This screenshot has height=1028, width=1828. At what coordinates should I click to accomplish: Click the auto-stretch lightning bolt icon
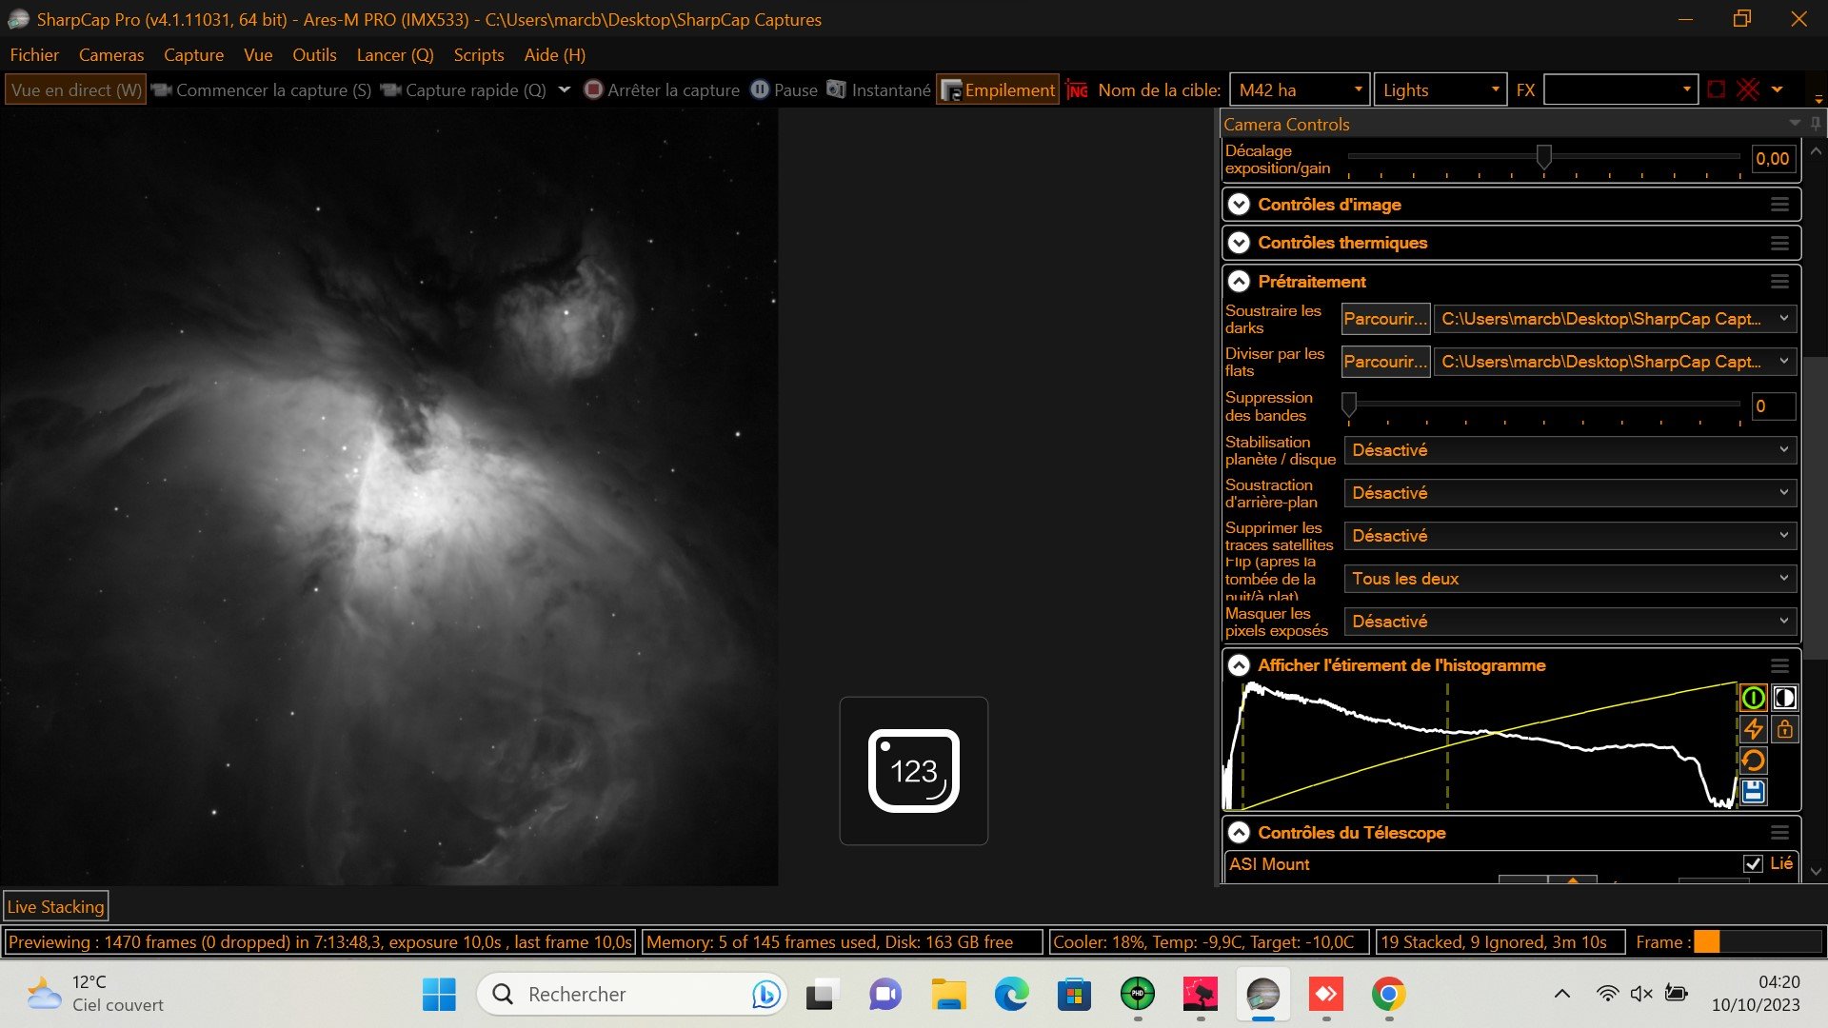point(1753,729)
